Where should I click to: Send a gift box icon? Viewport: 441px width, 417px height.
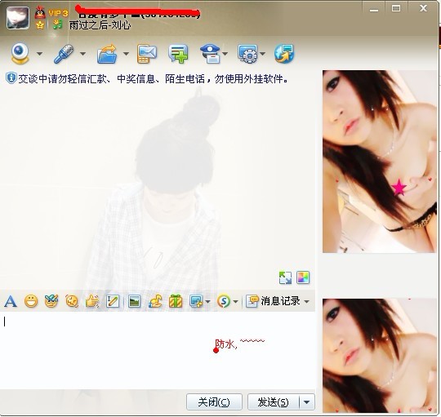[176, 301]
